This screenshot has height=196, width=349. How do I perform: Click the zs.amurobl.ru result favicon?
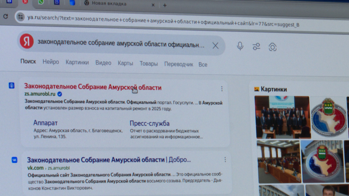[12, 85]
